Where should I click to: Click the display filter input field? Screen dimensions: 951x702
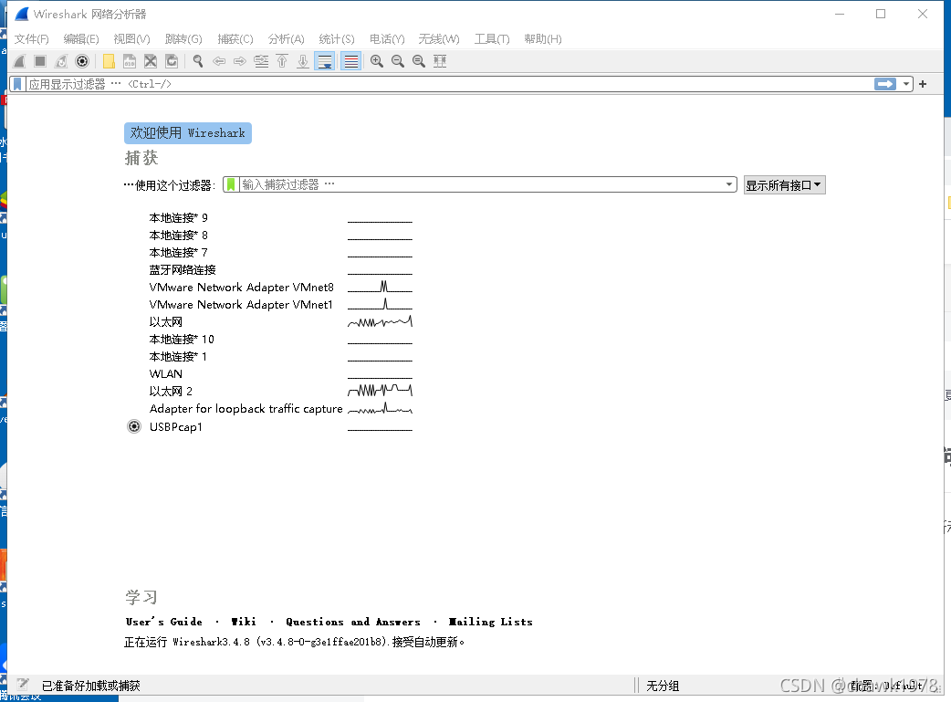[x=449, y=84]
